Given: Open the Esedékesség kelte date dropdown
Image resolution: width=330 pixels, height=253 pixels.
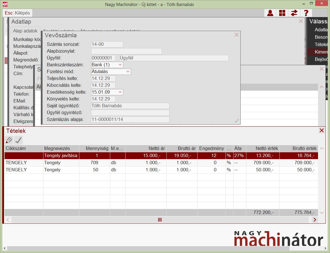Looking at the screenshot, I should click(120, 92).
